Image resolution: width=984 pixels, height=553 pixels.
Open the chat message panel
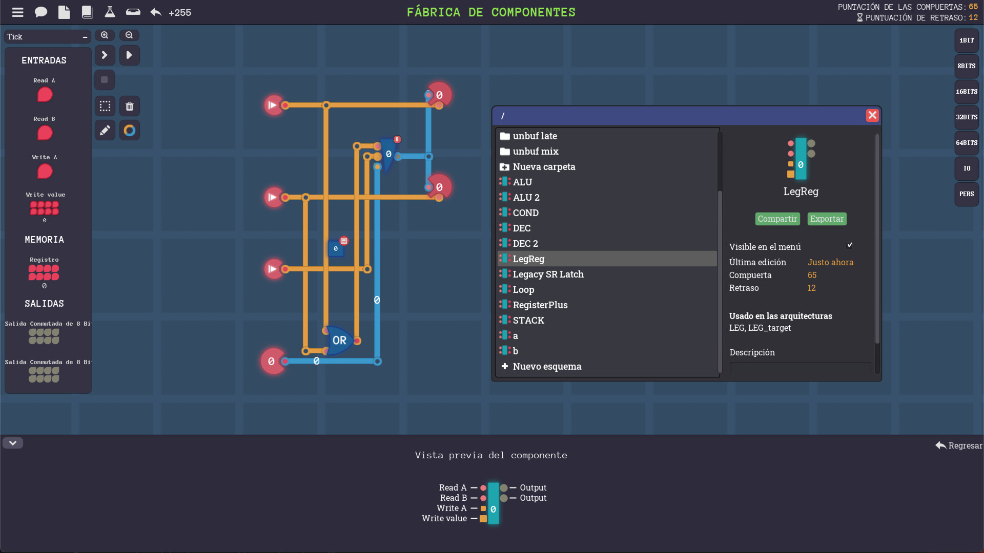(x=40, y=12)
